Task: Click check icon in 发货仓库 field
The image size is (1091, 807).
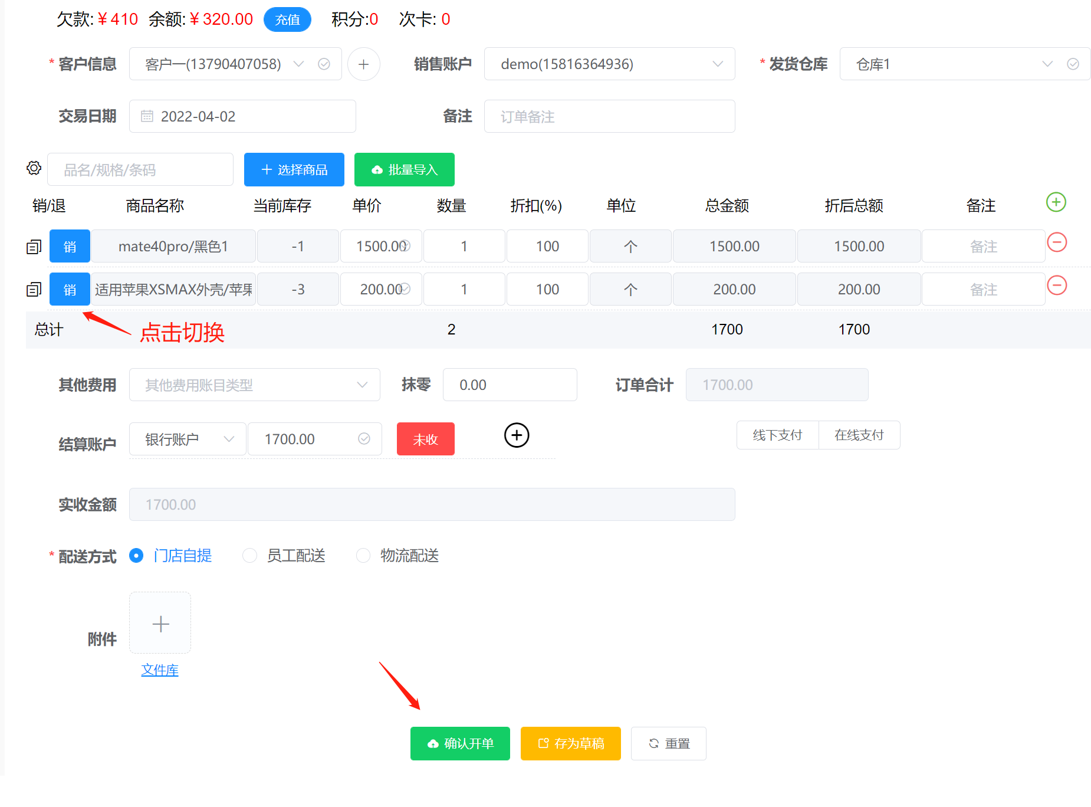Action: pyautogui.click(x=1073, y=64)
